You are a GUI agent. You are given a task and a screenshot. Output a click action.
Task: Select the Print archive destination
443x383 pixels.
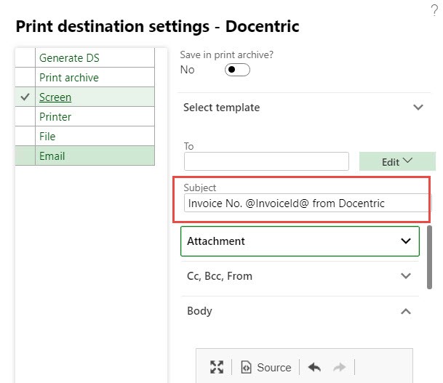coord(69,78)
